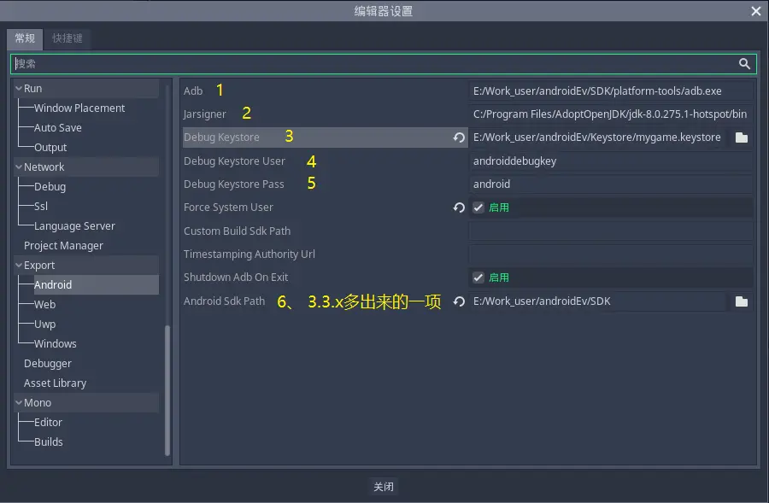The height and width of the screenshot is (503, 769).
Task: Click the Adb property label
Action: pyautogui.click(x=193, y=91)
